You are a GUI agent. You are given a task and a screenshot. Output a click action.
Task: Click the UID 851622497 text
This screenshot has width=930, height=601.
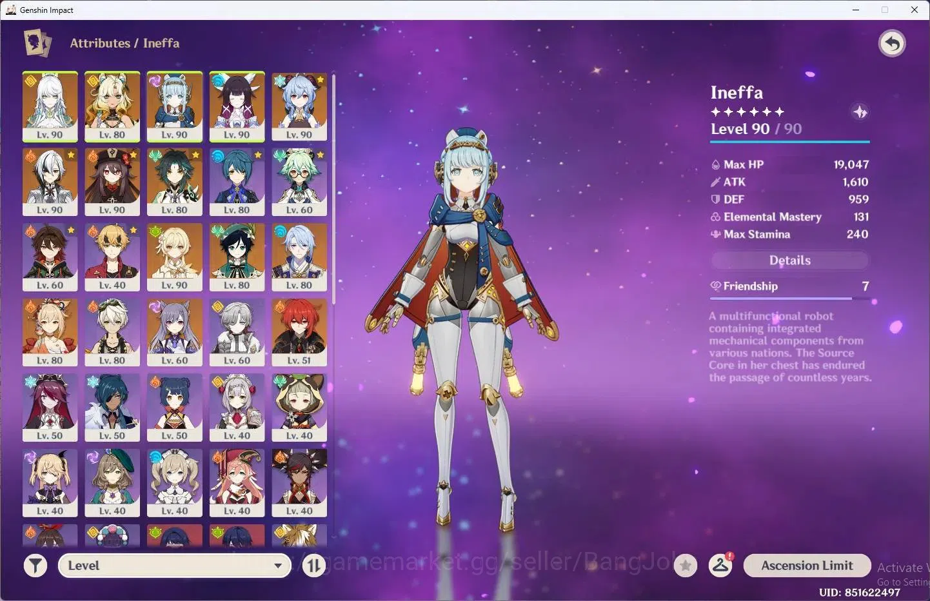point(859,592)
